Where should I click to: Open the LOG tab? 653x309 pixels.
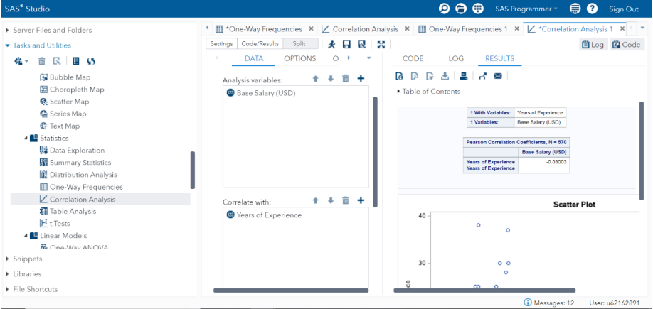click(x=456, y=59)
